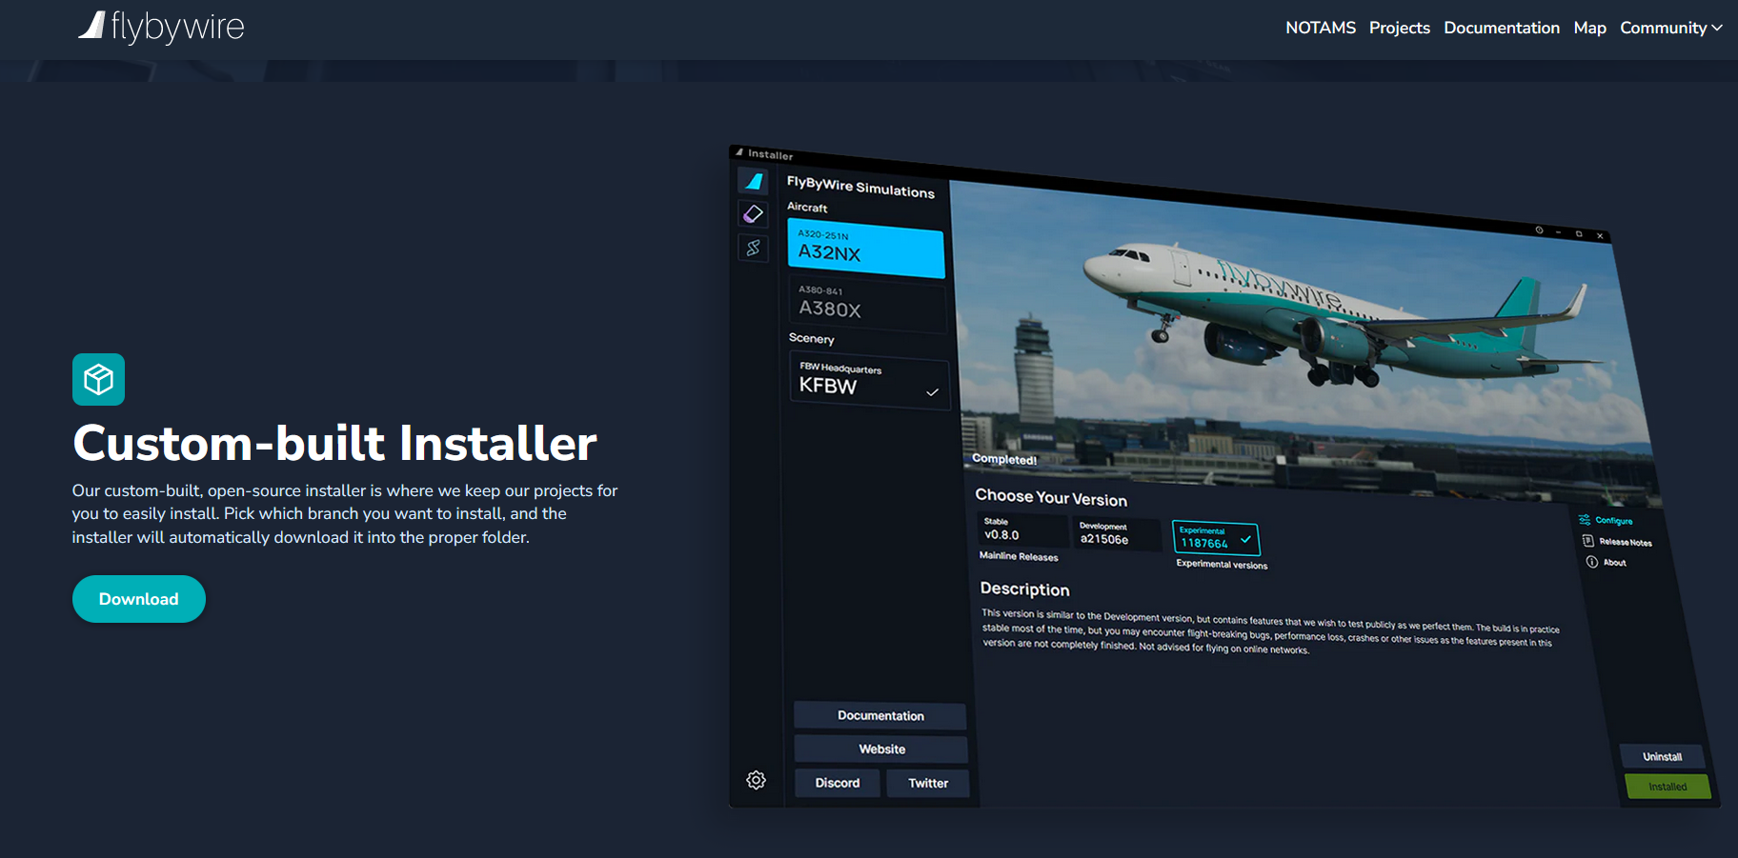Open the installer settings gear icon
This screenshot has height=858, width=1738.
click(x=756, y=779)
